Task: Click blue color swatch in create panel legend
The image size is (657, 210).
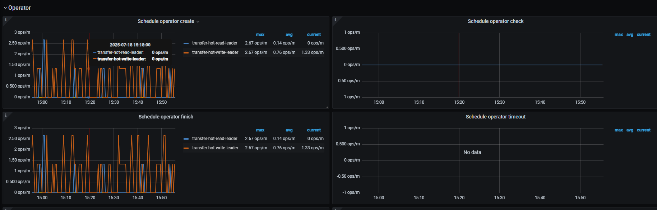Action: (186, 43)
